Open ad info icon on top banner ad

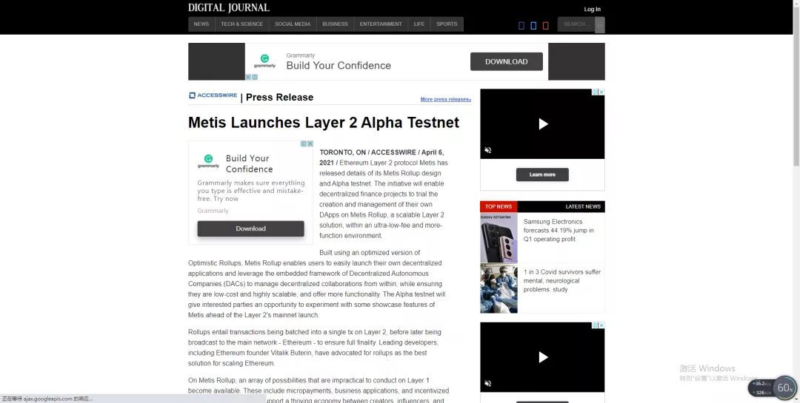coord(255,78)
